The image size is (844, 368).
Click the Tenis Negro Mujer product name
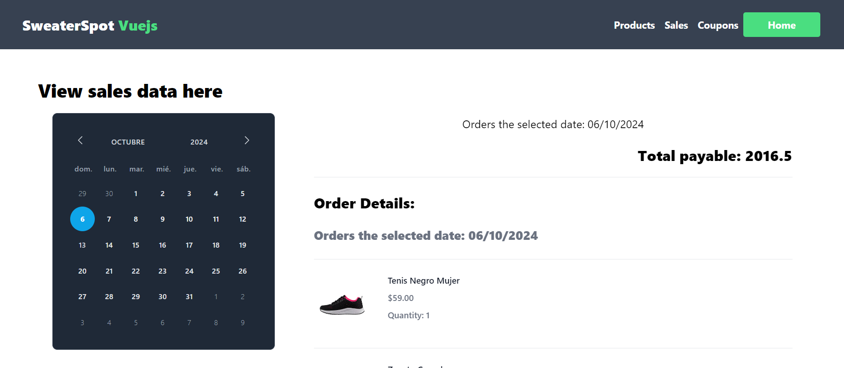coord(423,281)
